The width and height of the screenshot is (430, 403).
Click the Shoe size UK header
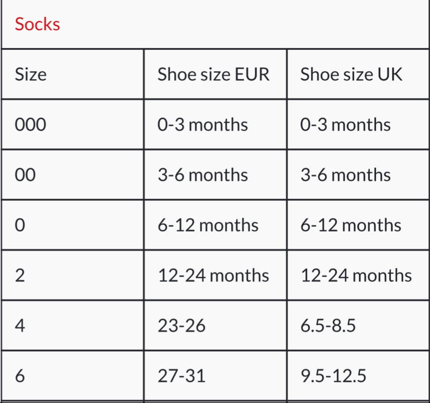[351, 74]
